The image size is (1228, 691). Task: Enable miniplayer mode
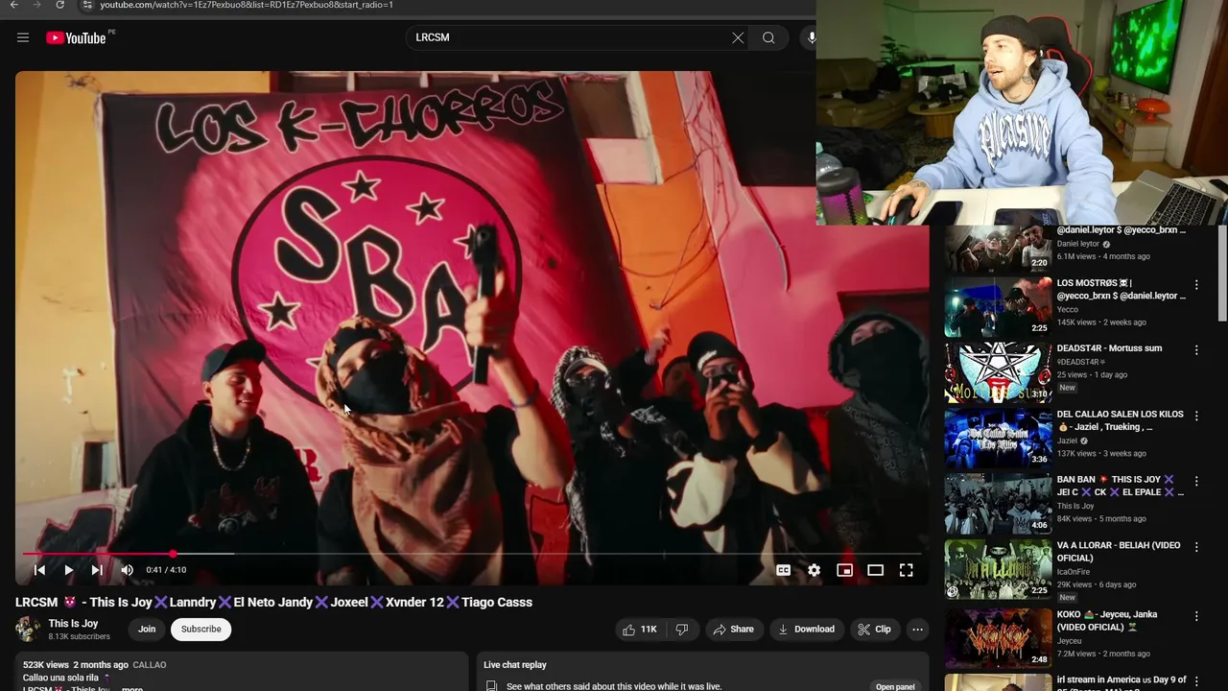click(844, 570)
